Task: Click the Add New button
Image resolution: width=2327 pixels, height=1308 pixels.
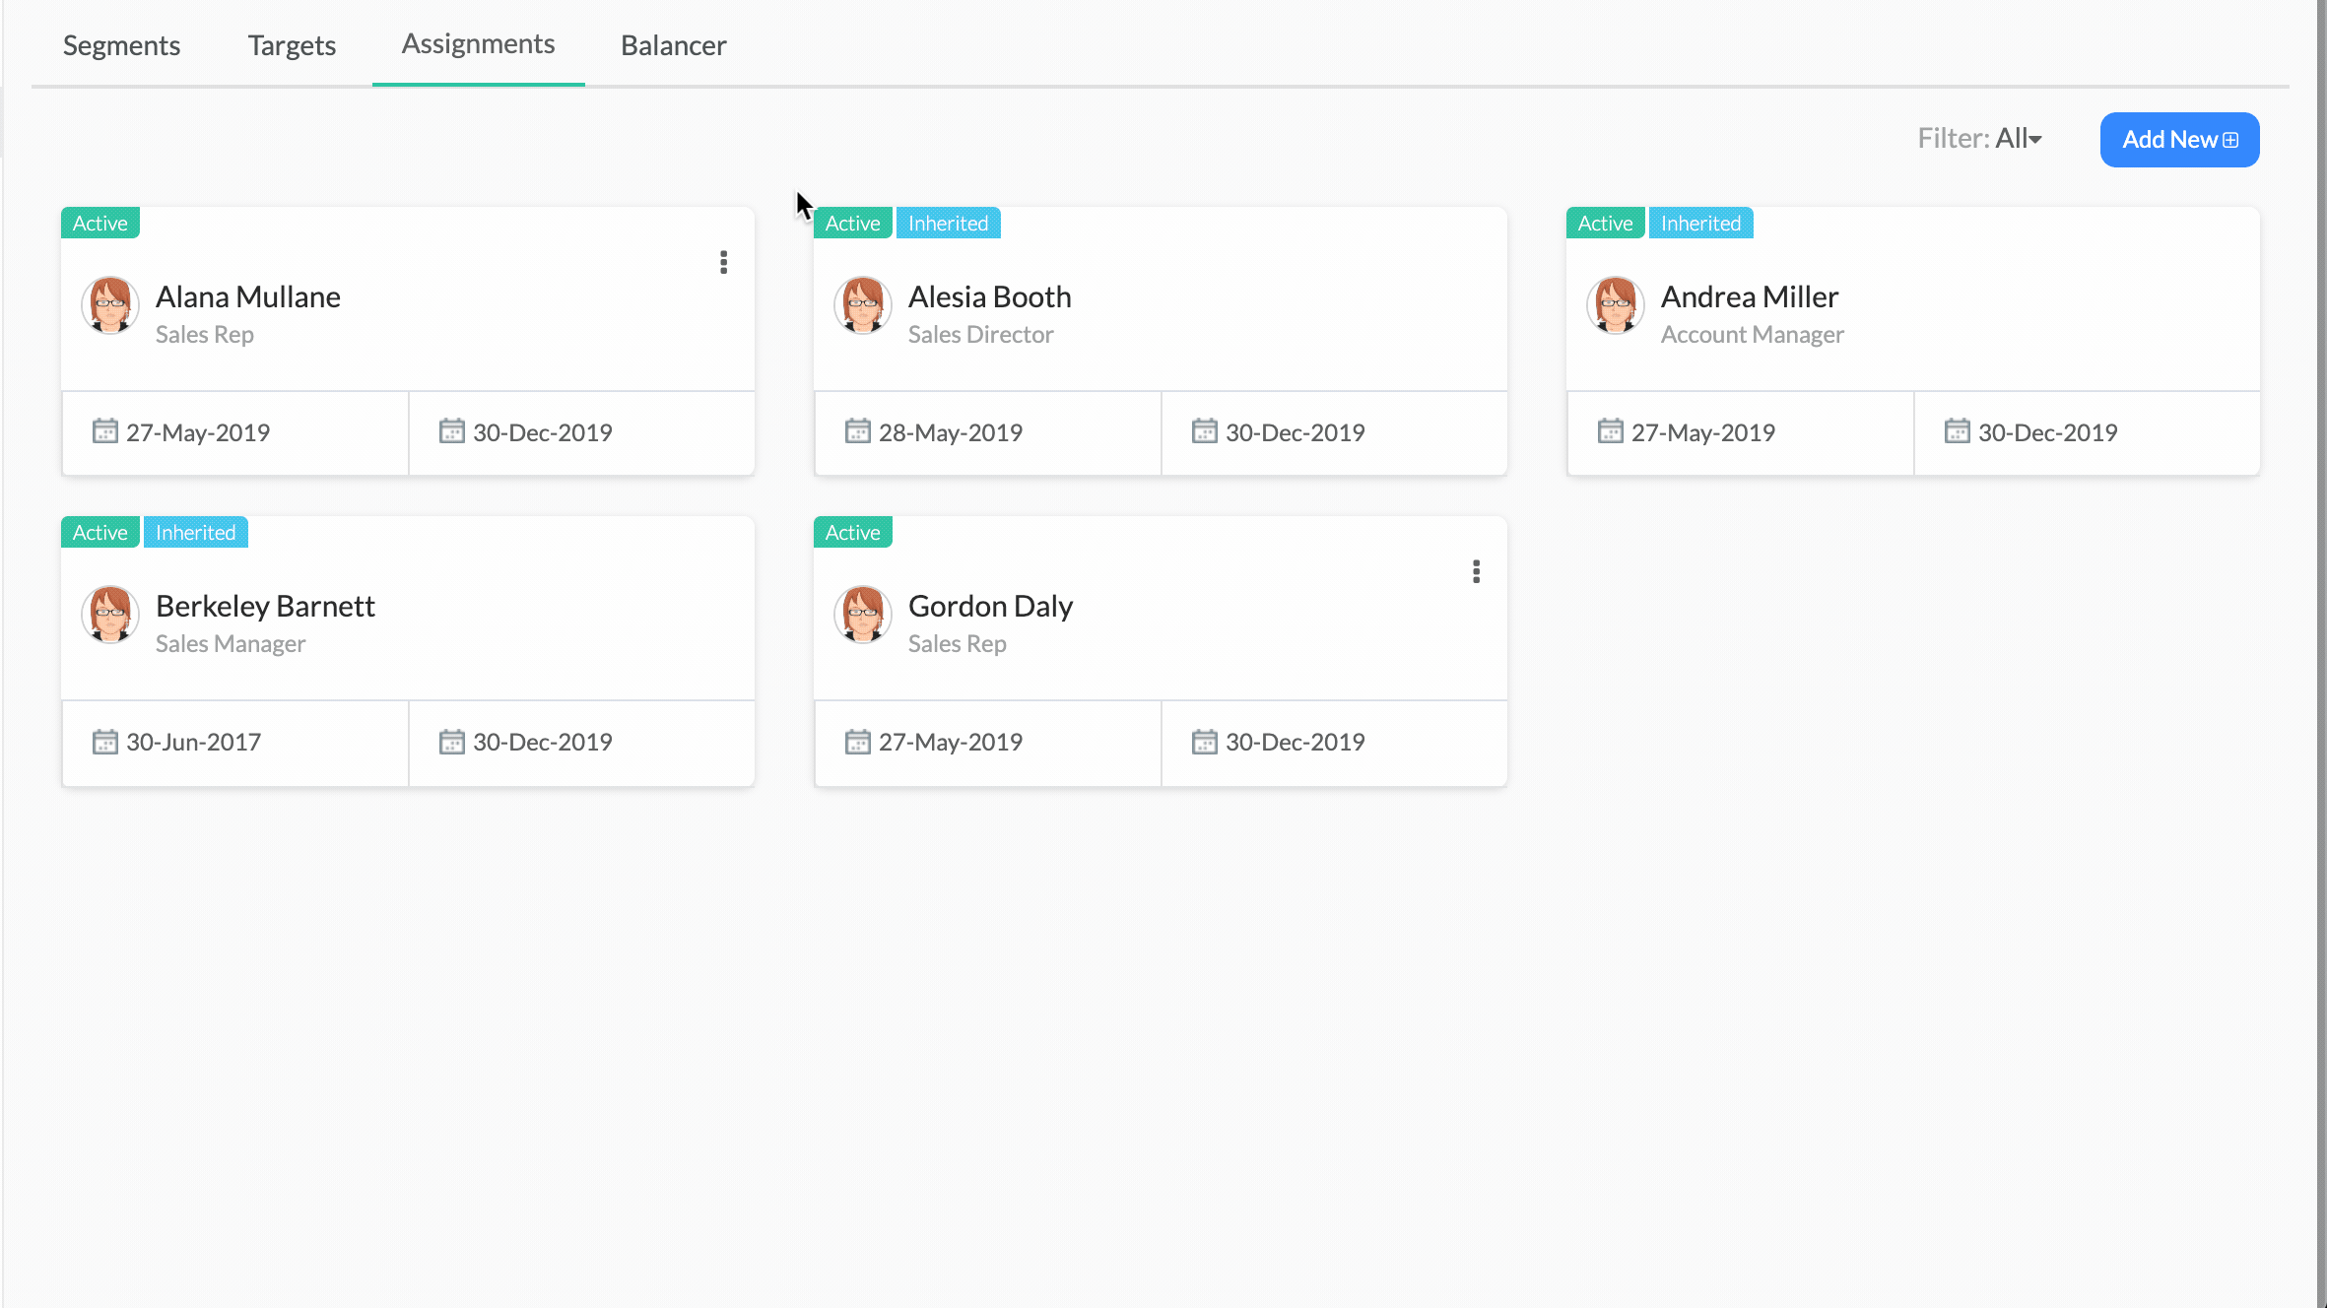Action: coord(2179,140)
